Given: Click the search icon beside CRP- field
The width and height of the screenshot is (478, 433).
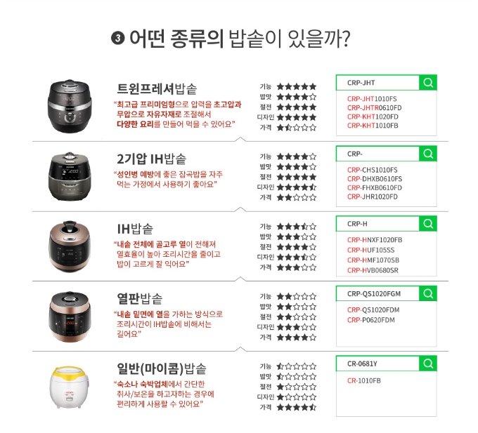Looking at the screenshot, I should (x=428, y=154).
